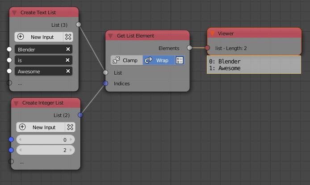
Task: Select the Create Integer List node title
Action: pyautogui.click(x=43, y=103)
